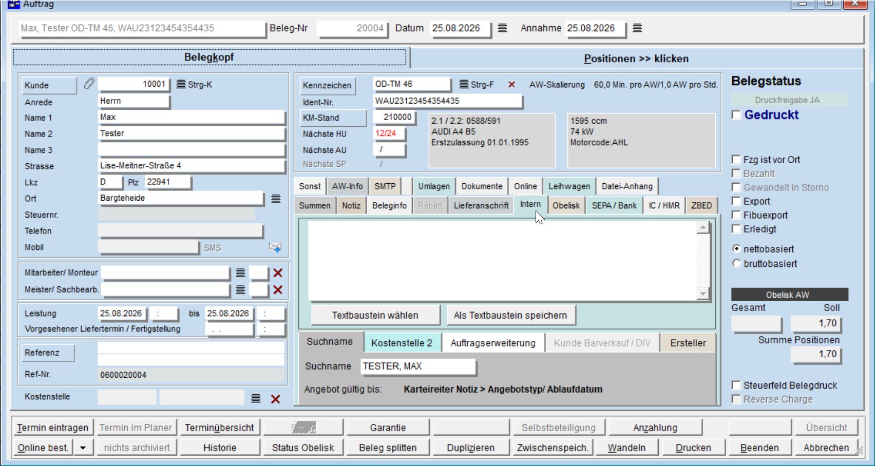Enable Fzg ist vor Ort checkbox
The width and height of the screenshot is (875, 466).
[736, 160]
